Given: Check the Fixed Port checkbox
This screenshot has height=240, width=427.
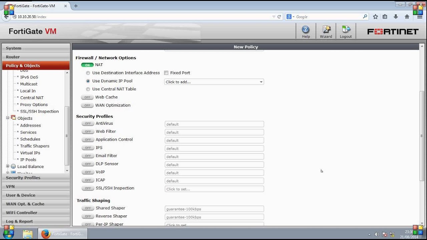Looking at the screenshot, I should pyautogui.click(x=166, y=73).
